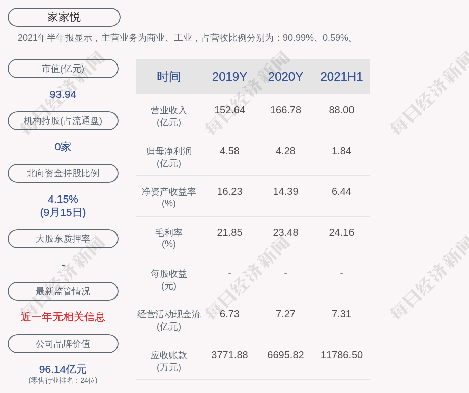Select net profit value 1.84
Screen dimensions: 469x393
[x=341, y=151]
